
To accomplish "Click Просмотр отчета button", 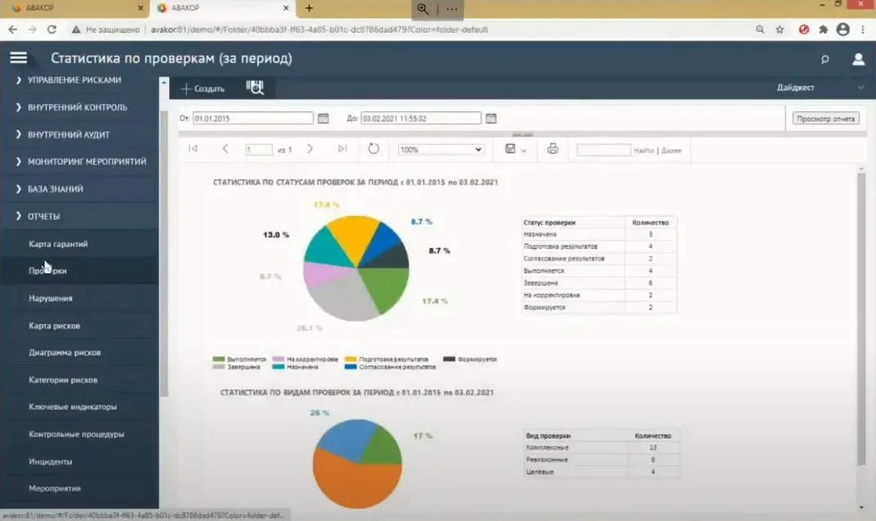I will 825,119.
